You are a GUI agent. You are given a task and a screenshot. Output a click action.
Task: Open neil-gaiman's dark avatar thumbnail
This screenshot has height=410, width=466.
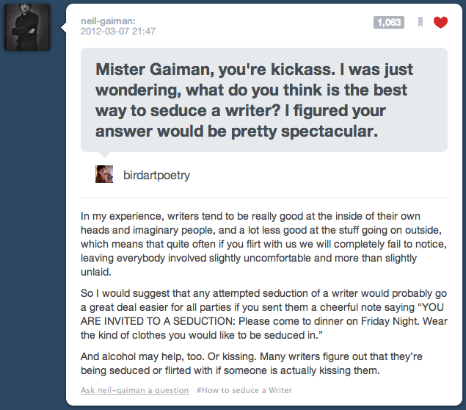(x=27, y=27)
